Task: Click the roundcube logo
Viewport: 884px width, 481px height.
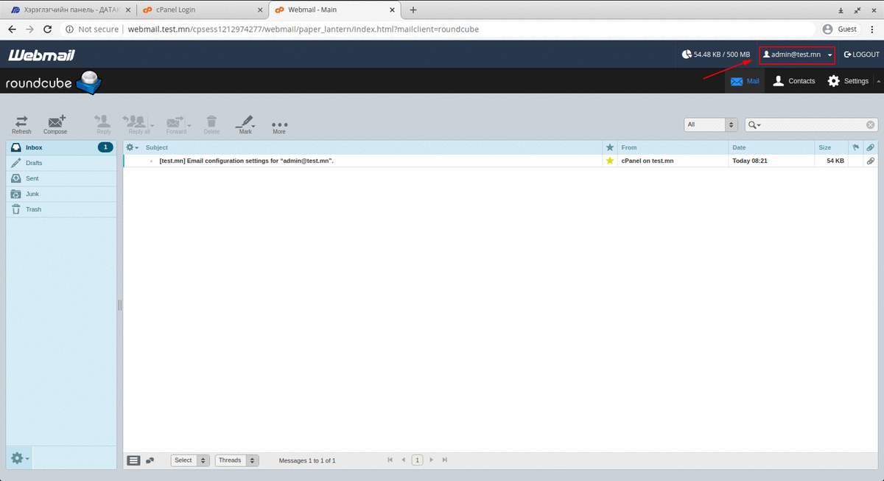Action: coord(53,82)
